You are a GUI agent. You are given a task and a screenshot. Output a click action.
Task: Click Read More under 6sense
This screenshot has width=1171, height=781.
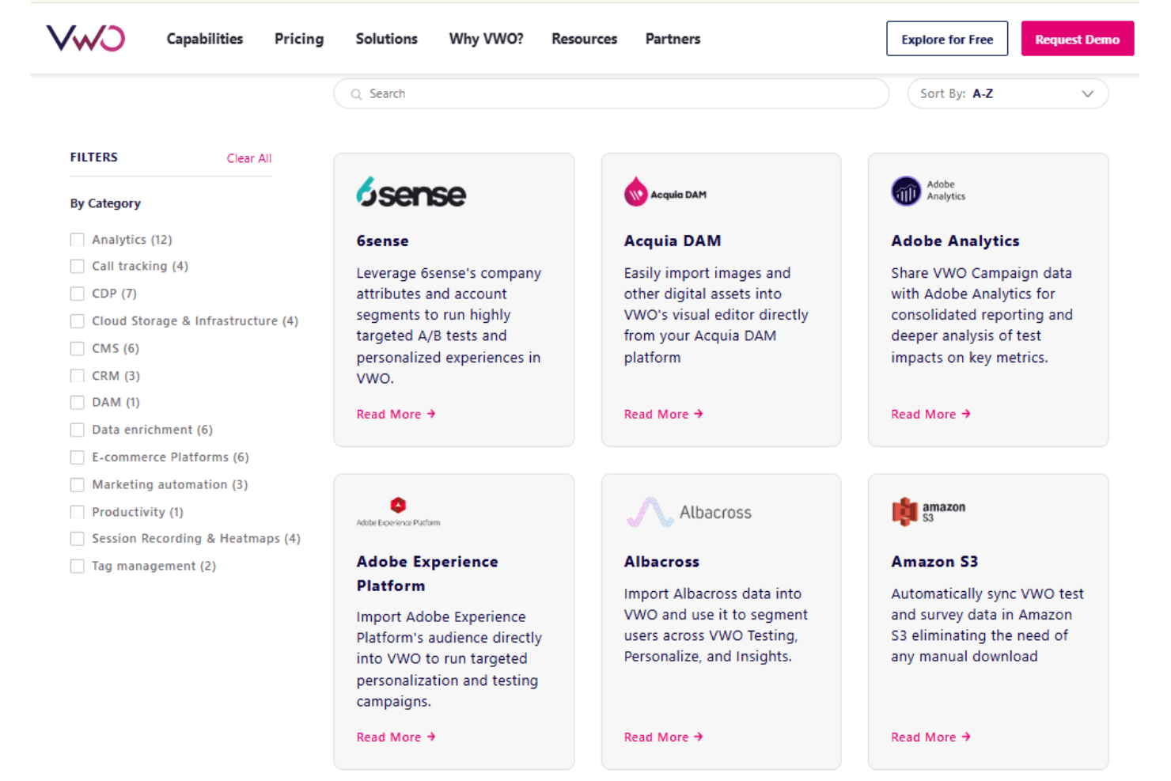pos(396,414)
